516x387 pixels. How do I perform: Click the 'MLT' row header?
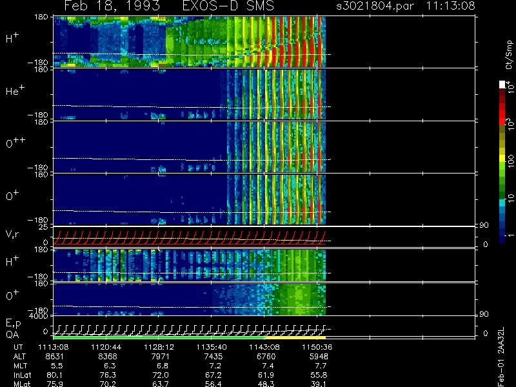pos(20,366)
